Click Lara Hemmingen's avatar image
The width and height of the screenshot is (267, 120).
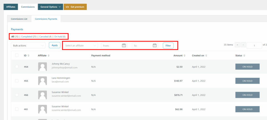tap(42, 81)
